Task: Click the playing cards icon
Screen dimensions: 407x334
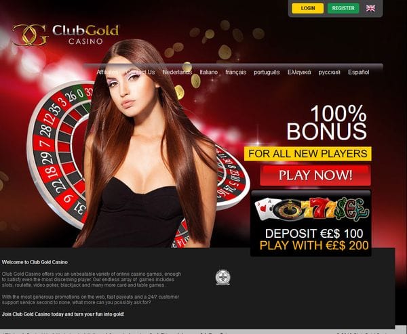Action: point(265,208)
